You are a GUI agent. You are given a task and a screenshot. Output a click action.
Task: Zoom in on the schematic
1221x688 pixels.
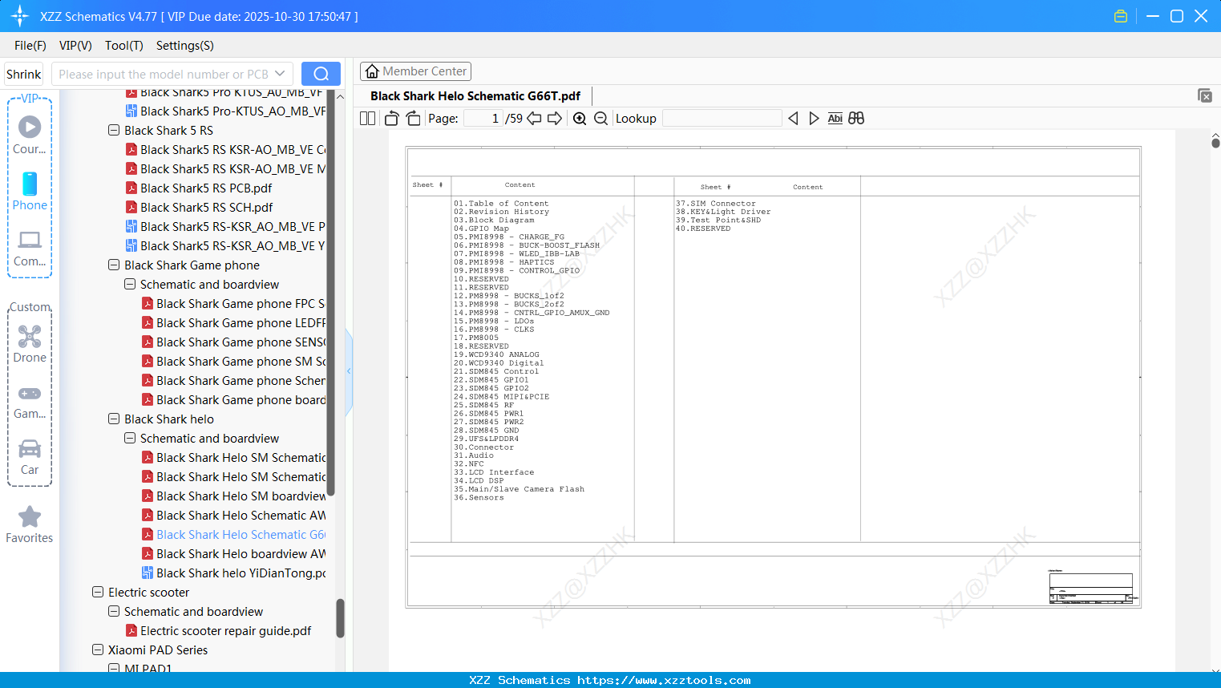pyautogui.click(x=580, y=119)
